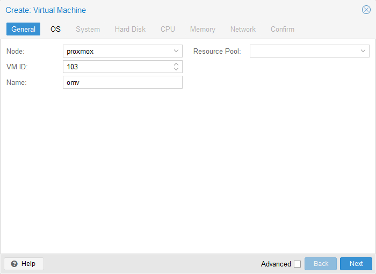The width and height of the screenshot is (376, 274).
Task: Go to the Hard Disk tab
Action: tap(130, 29)
